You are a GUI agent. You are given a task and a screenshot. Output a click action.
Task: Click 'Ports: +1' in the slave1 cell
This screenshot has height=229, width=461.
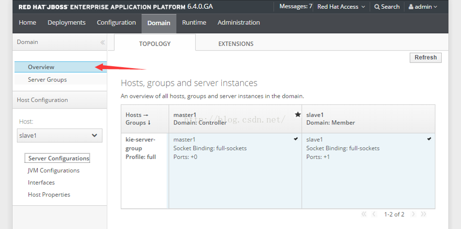click(x=318, y=157)
